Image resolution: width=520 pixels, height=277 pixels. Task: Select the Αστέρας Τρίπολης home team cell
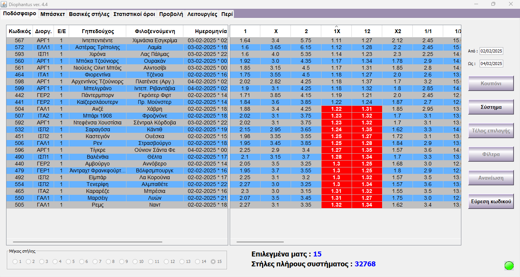[98, 47]
